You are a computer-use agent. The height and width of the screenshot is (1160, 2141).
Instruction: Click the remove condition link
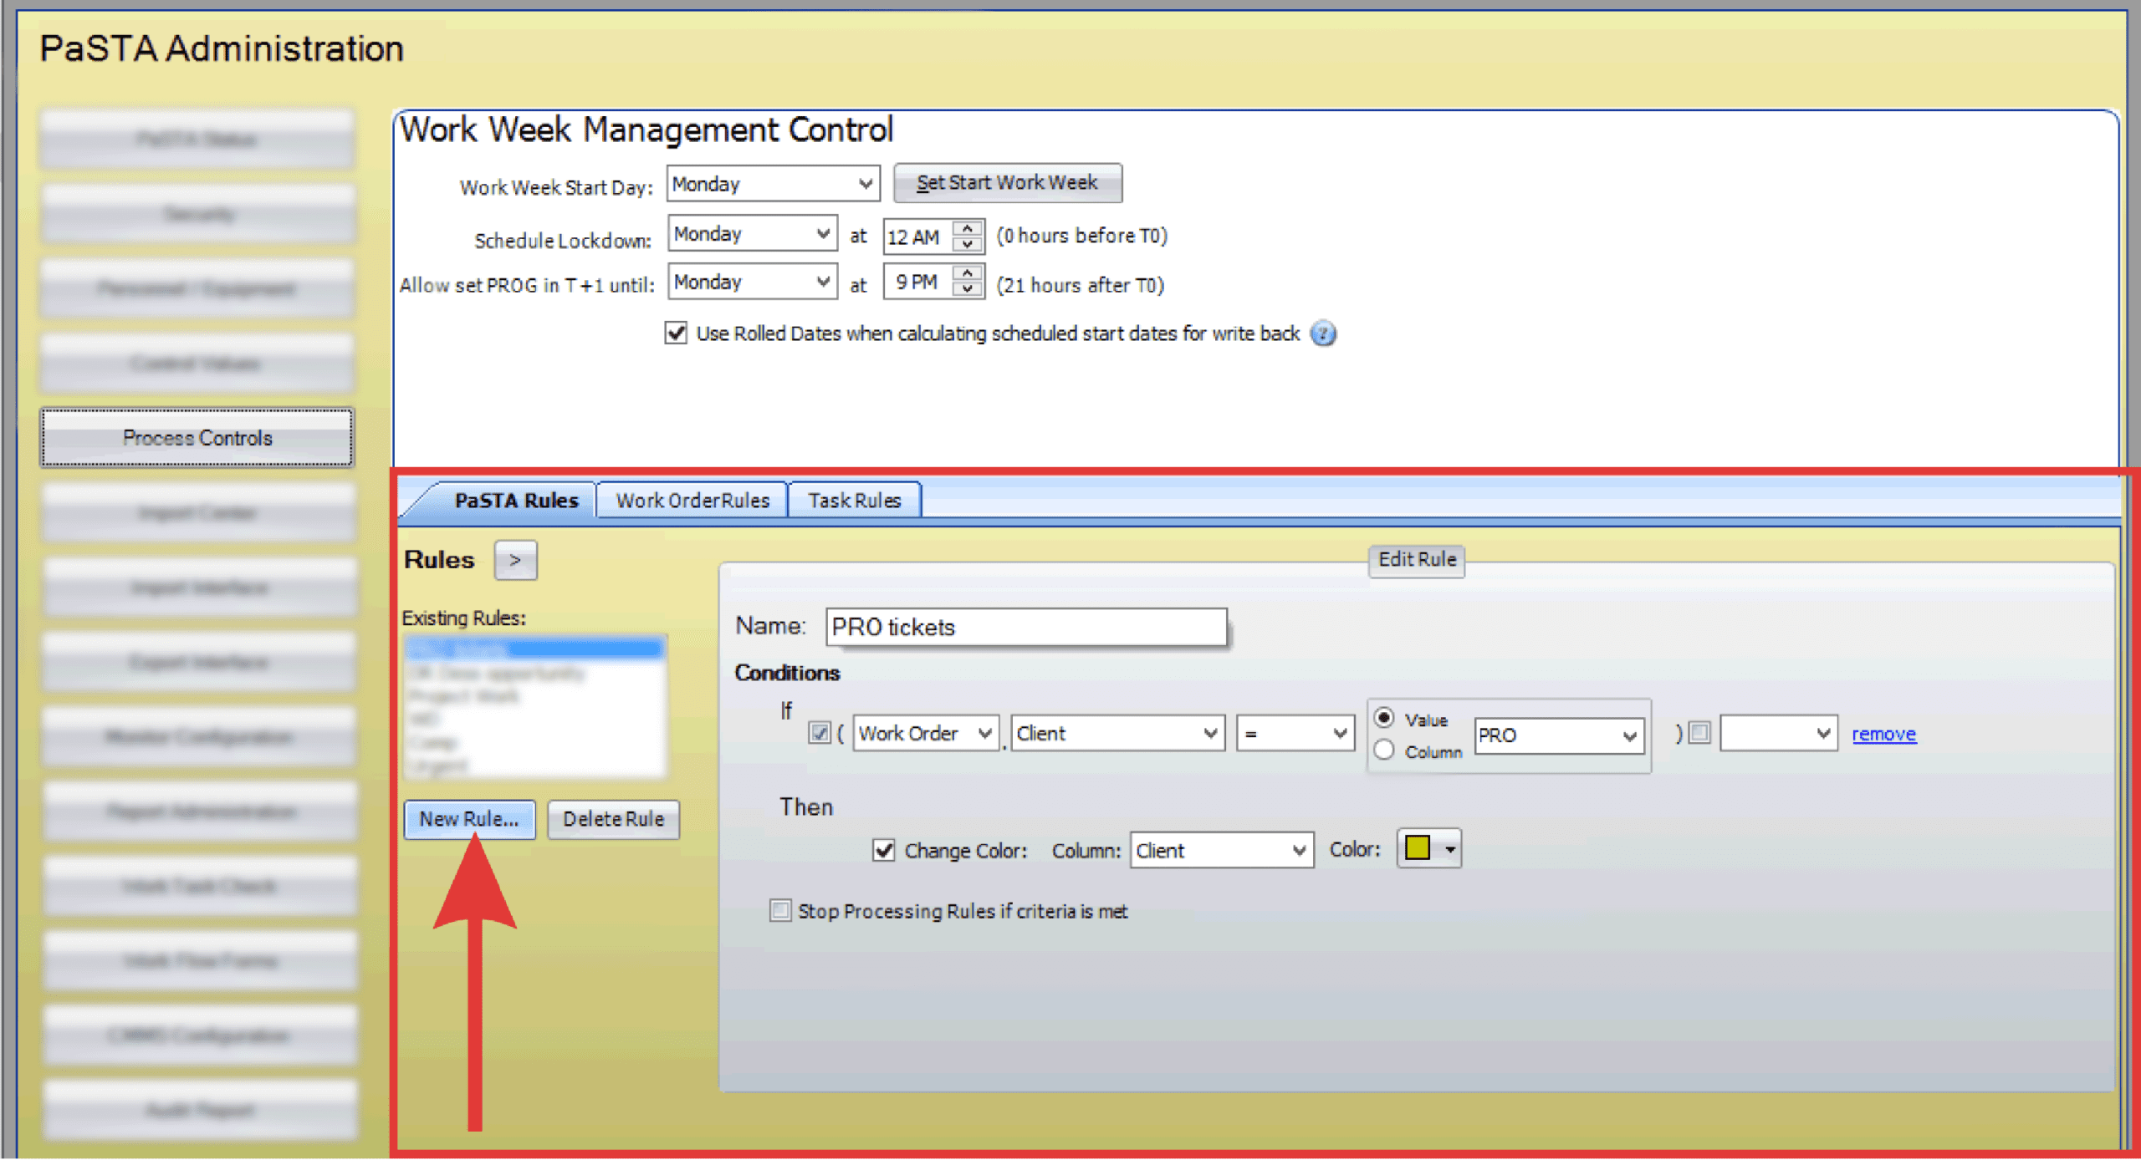click(1883, 734)
